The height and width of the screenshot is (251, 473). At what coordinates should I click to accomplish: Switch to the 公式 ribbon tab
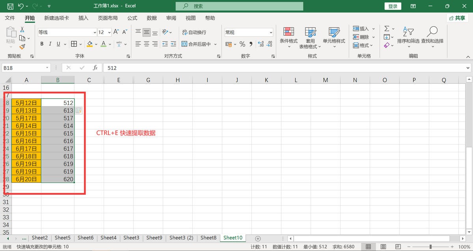[x=132, y=18]
